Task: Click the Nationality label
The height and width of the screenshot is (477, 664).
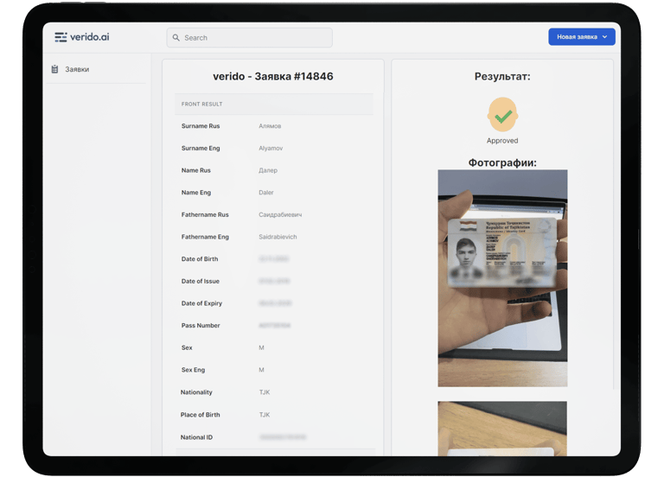Action: pos(196,392)
